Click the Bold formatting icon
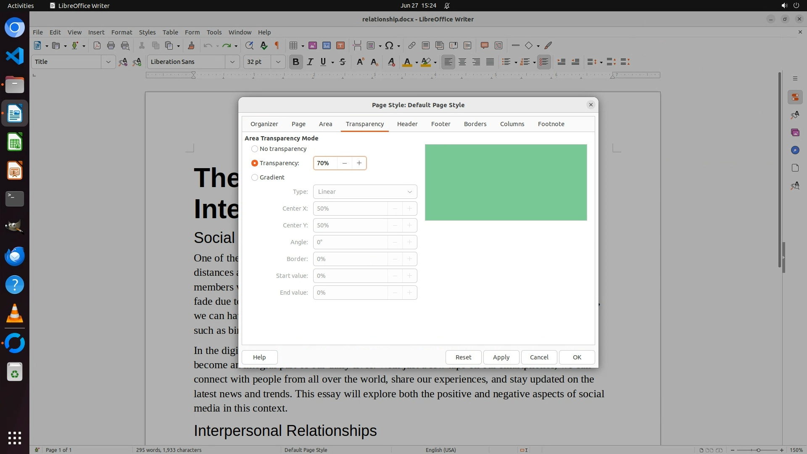Screen dimensions: 807x454 click(295, 62)
